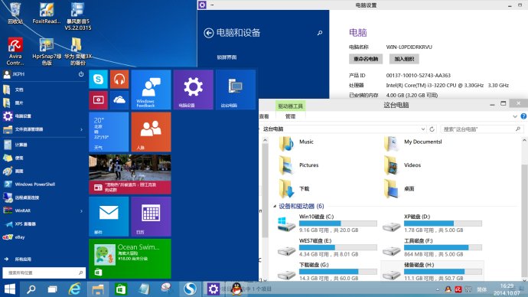Open the Skype tile in Start menu

coord(98,79)
